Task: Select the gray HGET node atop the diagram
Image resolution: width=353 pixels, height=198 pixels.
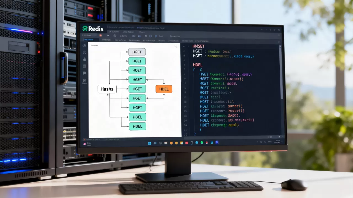Action: [137, 52]
